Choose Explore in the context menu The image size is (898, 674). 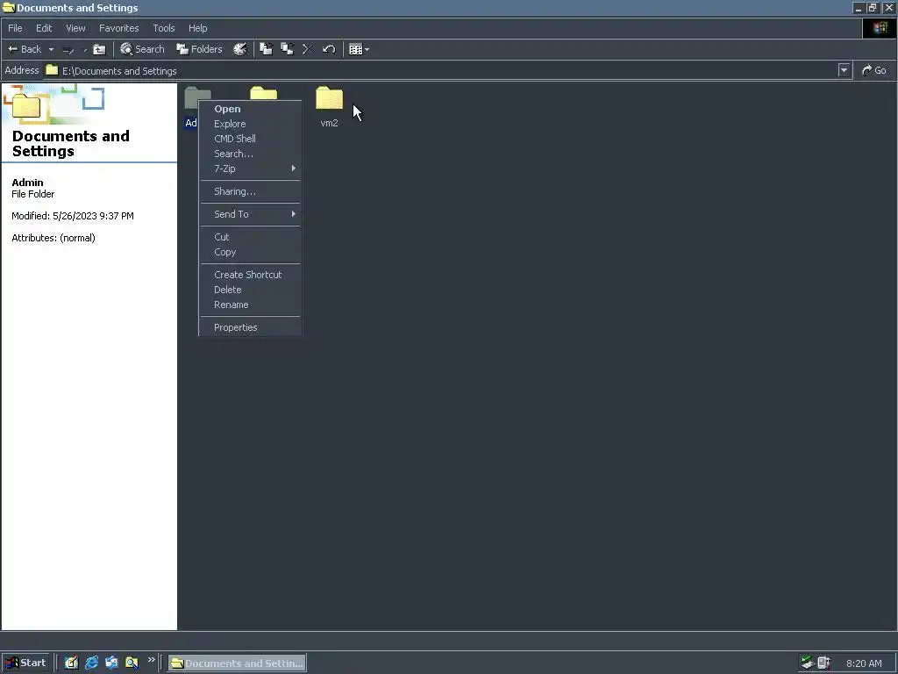[x=250, y=124]
